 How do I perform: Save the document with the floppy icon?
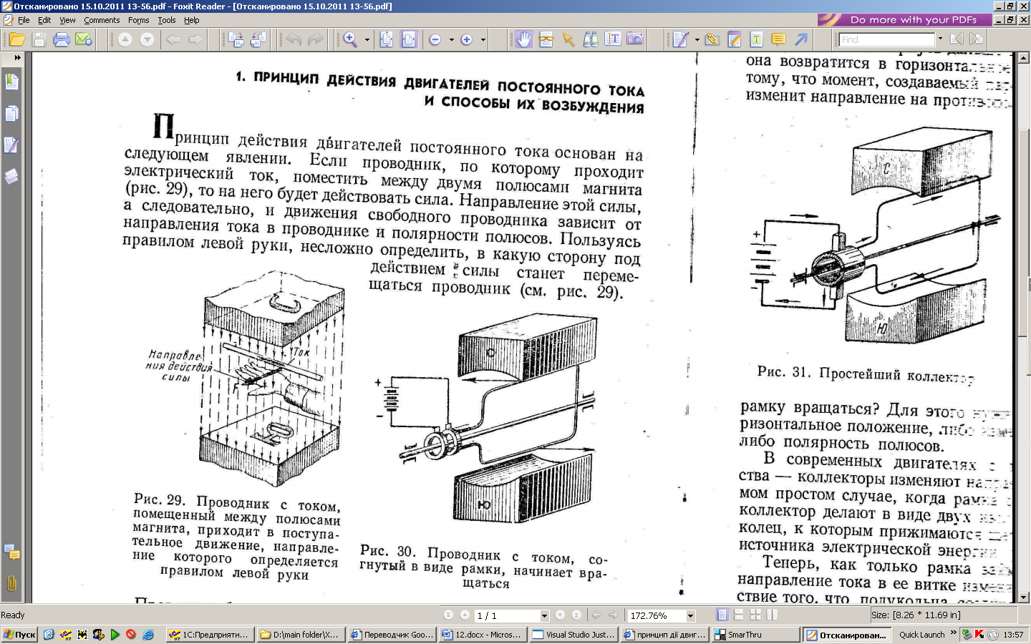pos(39,39)
